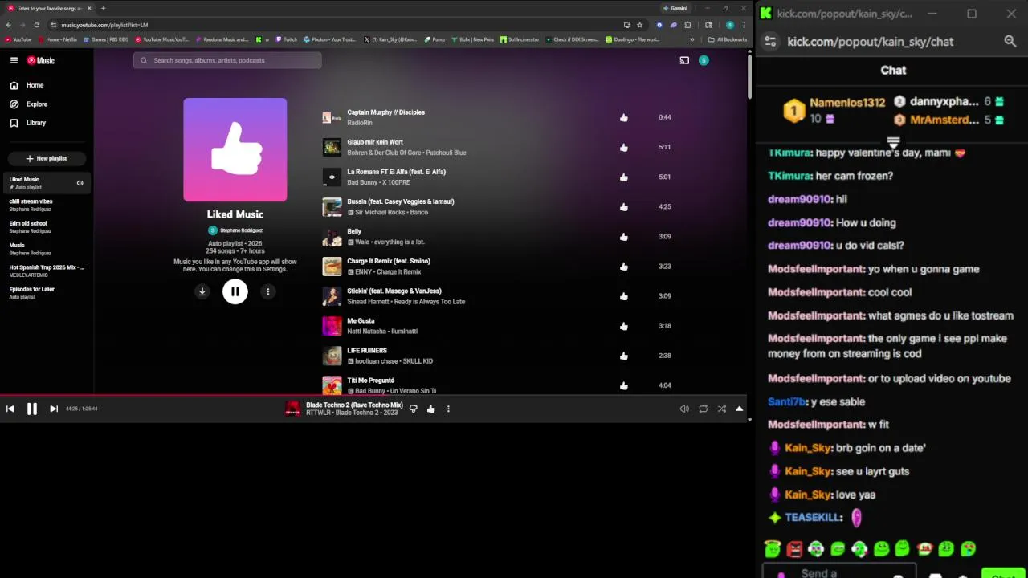Screen dimensions: 1028x578
Task: Click the music.youtube.com address bar
Action: tap(337, 25)
